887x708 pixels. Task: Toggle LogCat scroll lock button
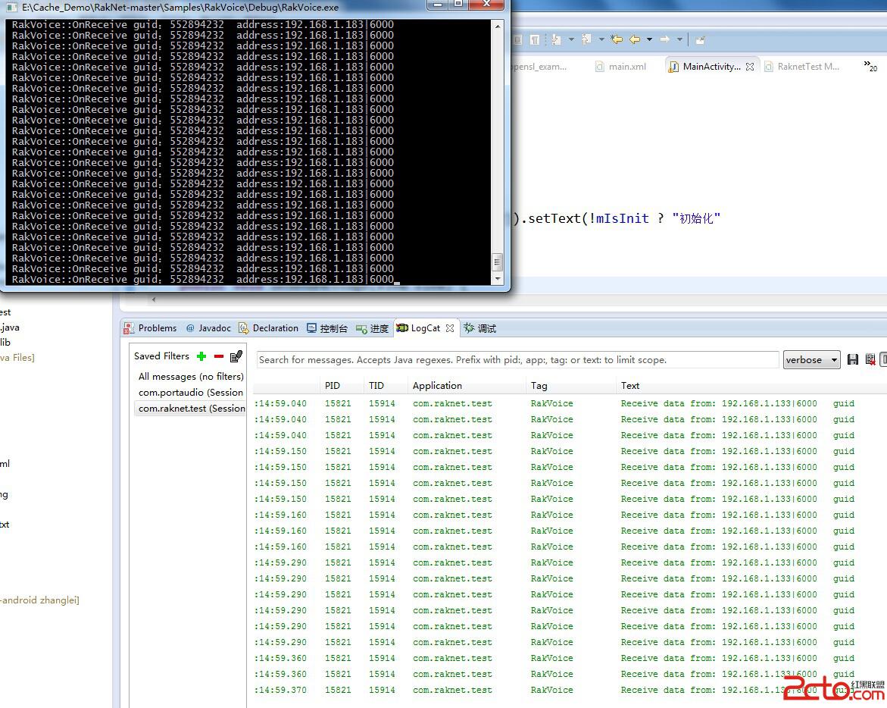883,359
